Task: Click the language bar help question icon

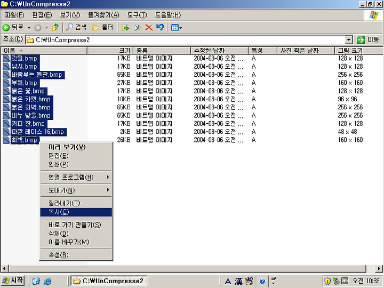Action: click(262, 281)
